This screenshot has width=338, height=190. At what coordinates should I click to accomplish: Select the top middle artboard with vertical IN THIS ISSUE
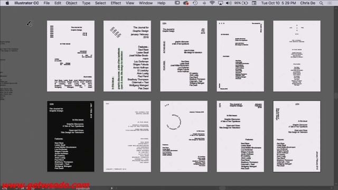coord(184,56)
